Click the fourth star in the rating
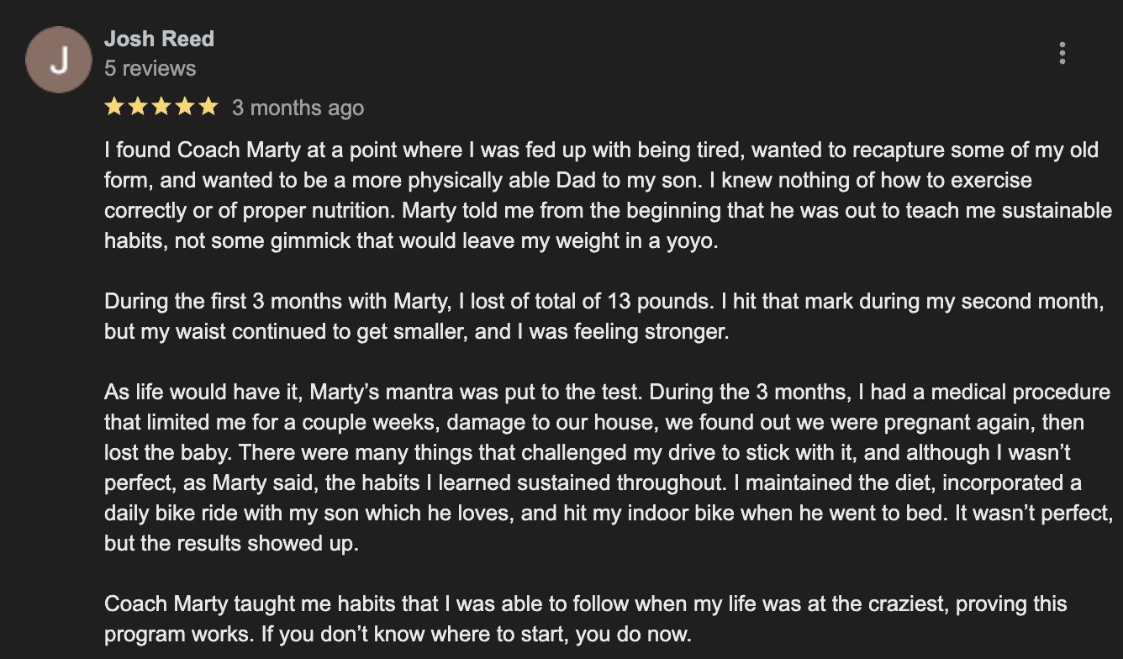Image resolution: width=1123 pixels, height=659 pixels. click(x=184, y=107)
